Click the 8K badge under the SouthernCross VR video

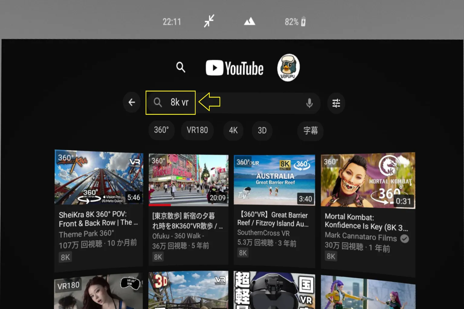(x=243, y=253)
